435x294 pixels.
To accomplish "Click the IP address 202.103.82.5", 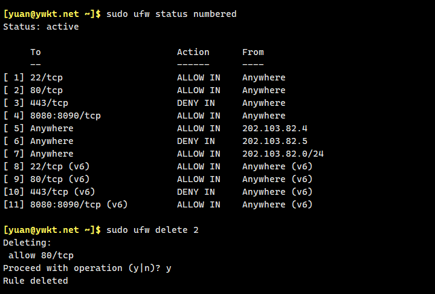I will [275, 141].
